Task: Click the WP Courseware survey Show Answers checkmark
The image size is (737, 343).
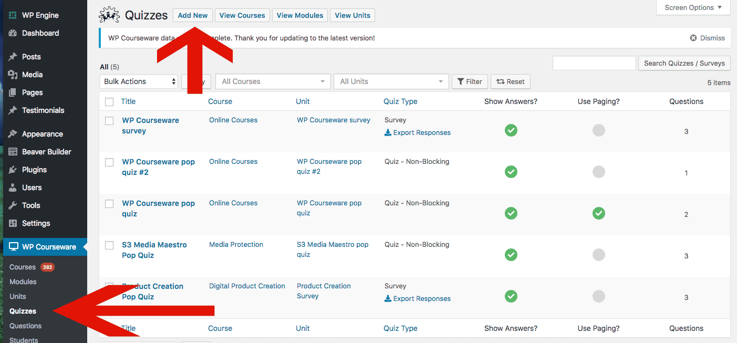Action: (x=511, y=130)
